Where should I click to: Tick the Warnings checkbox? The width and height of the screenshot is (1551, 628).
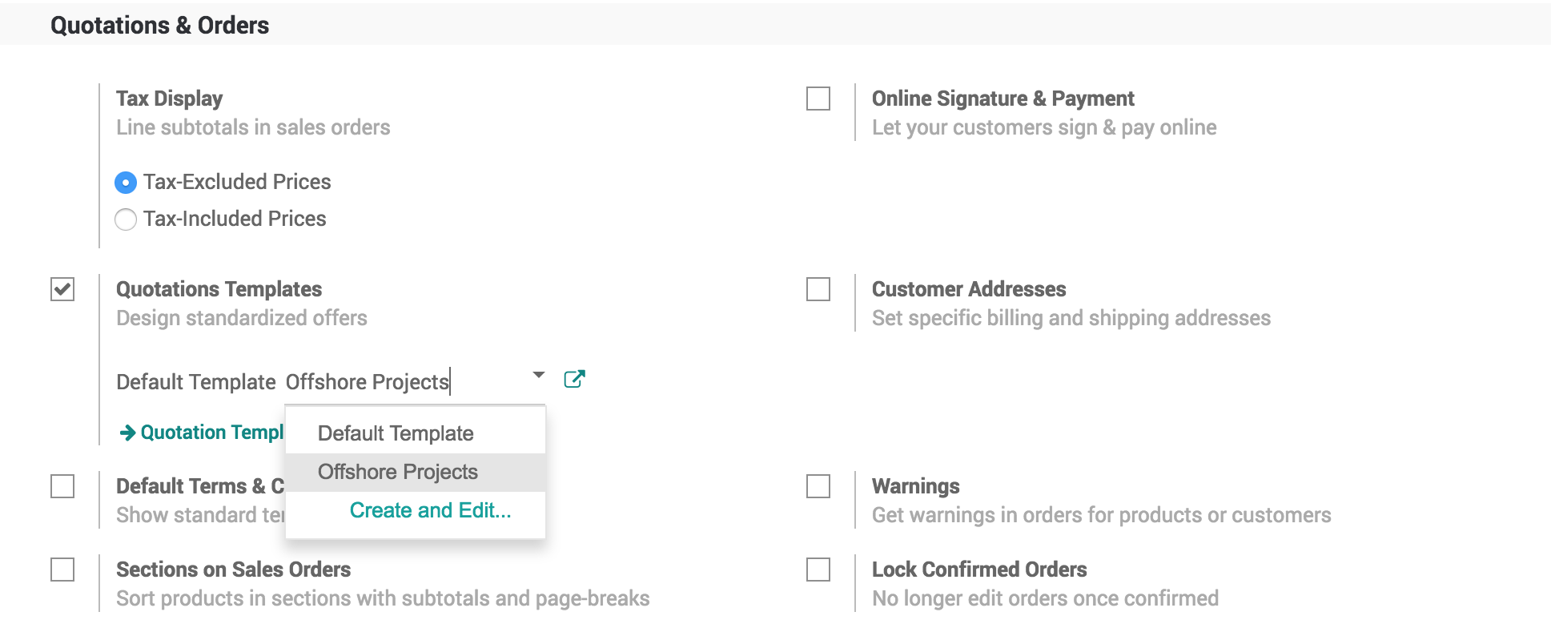point(818,486)
